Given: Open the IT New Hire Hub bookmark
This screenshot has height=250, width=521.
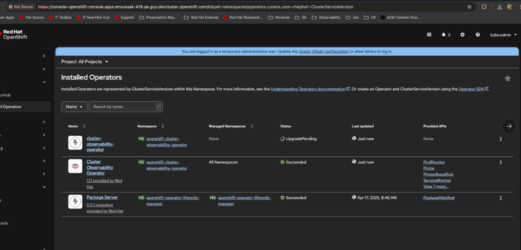Looking at the screenshot, I should [x=93, y=17].
